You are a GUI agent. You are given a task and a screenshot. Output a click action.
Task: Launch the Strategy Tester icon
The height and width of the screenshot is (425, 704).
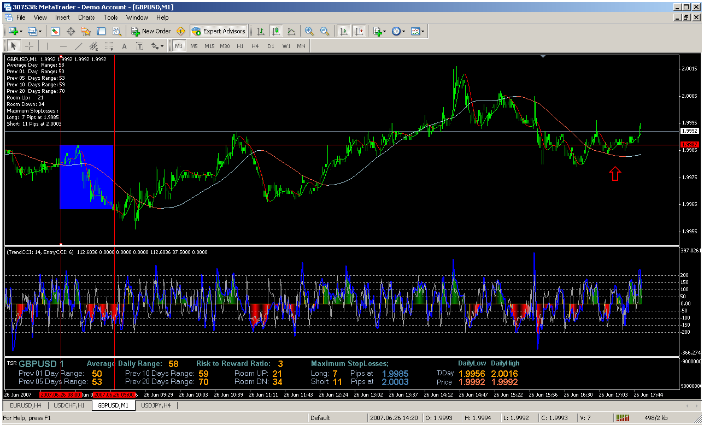(x=116, y=31)
